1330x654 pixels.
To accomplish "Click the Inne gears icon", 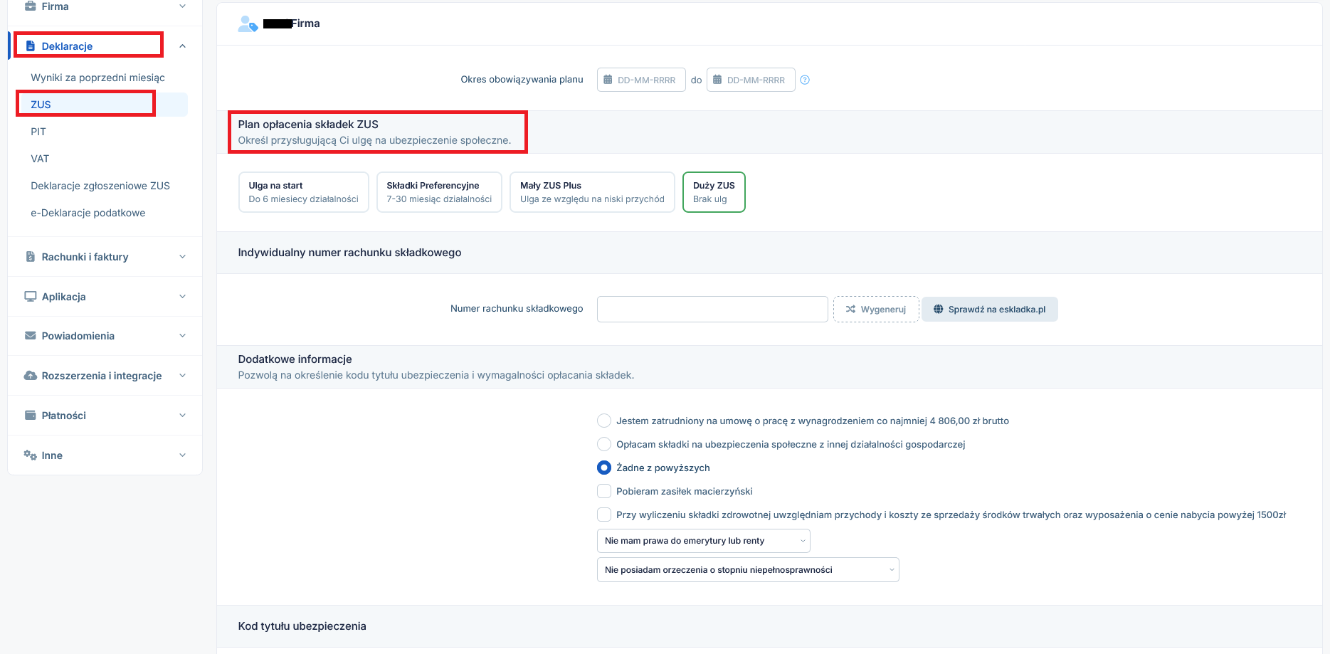I will [31, 455].
